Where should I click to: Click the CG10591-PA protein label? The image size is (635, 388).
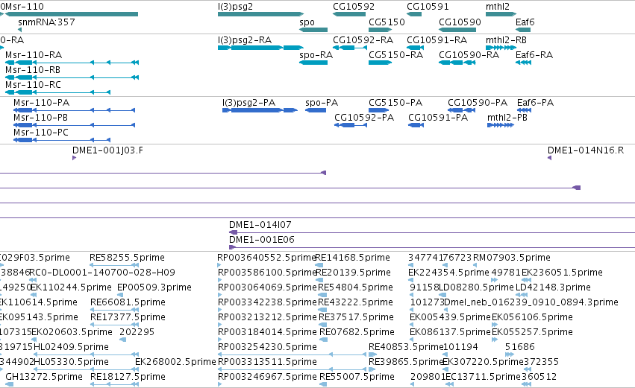[x=438, y=118]
